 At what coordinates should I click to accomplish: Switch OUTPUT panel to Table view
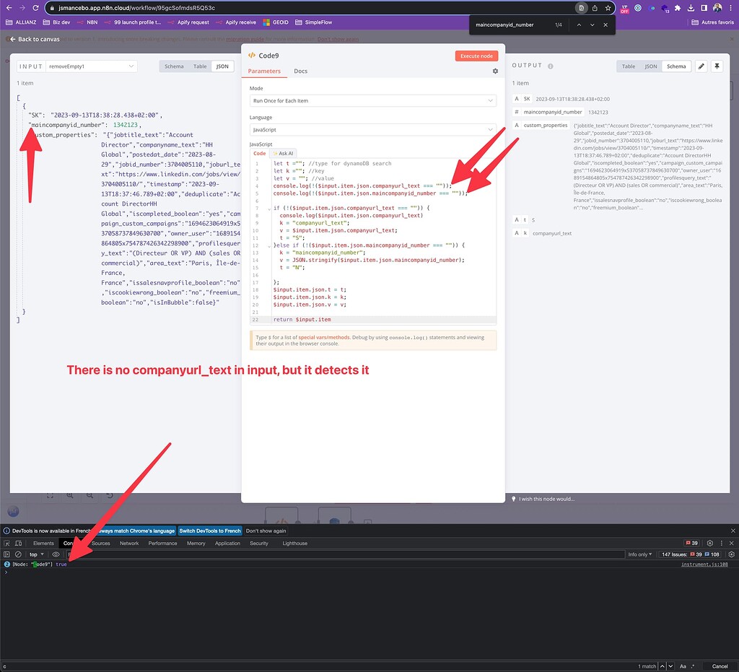[x=627, y=66]
